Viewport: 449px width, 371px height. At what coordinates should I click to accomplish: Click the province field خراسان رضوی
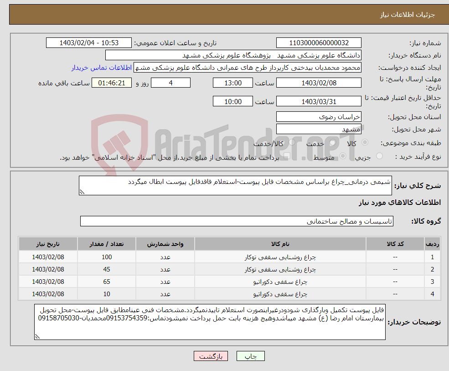[x=319, y=117]
